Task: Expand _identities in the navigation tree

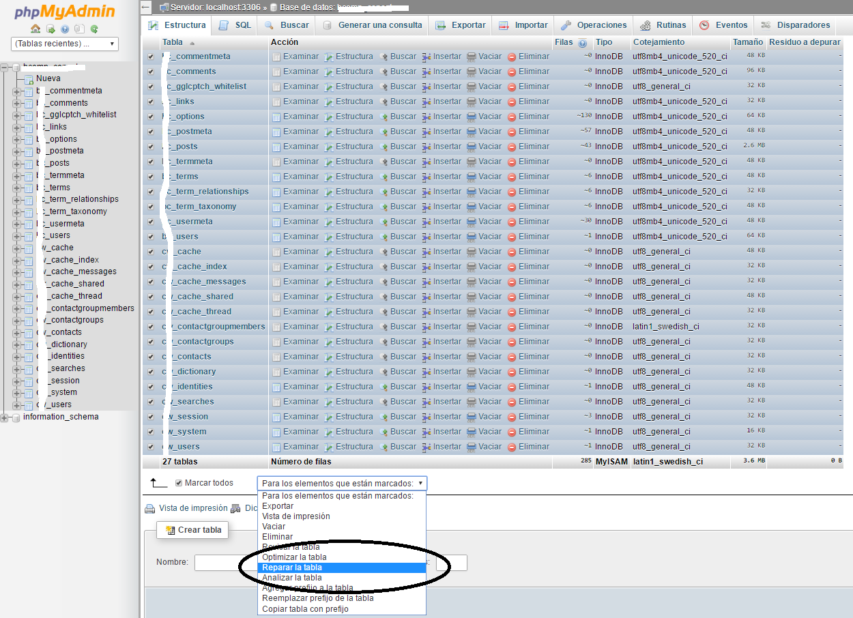Action: tap(16, 356)
